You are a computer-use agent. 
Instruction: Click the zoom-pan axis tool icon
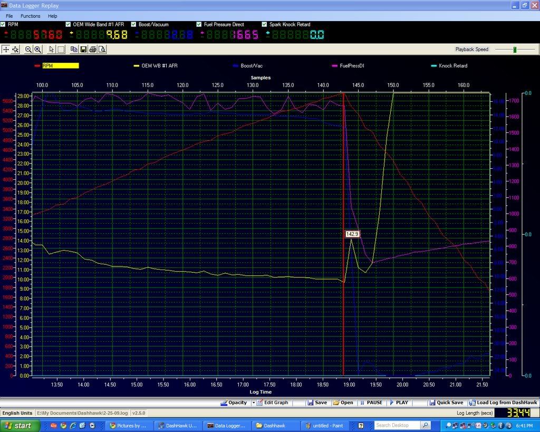15,49
